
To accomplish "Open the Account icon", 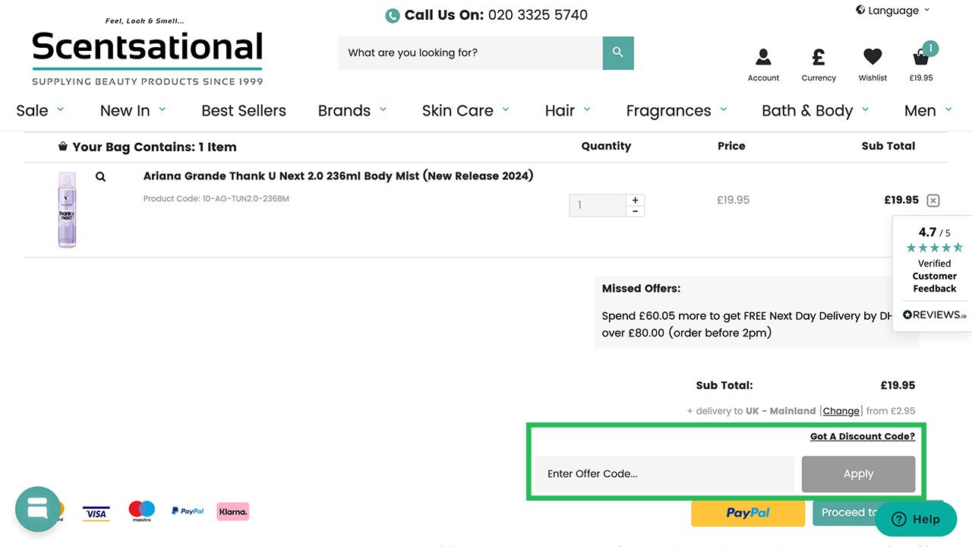I will [763, 57].
